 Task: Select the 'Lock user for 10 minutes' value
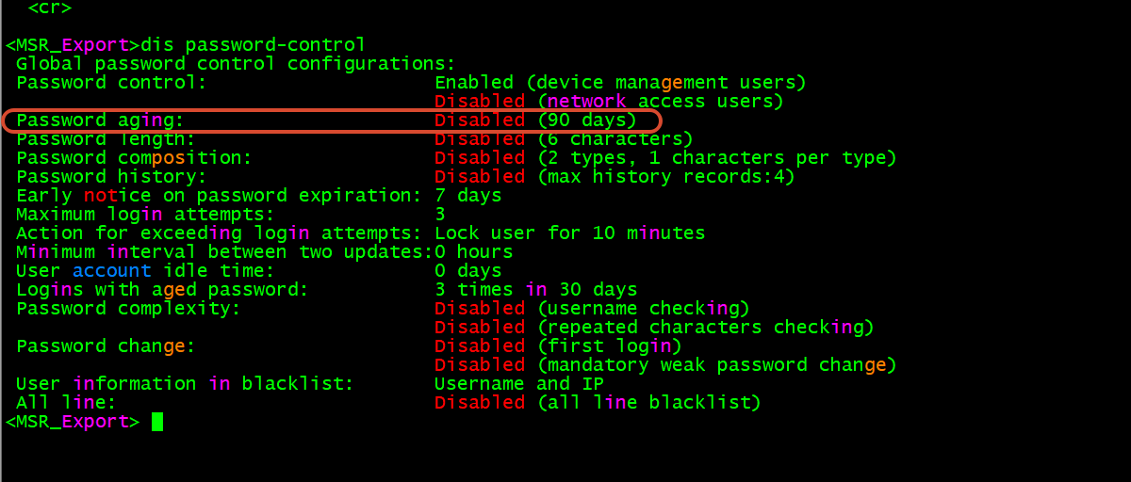(x=569, y=233)
